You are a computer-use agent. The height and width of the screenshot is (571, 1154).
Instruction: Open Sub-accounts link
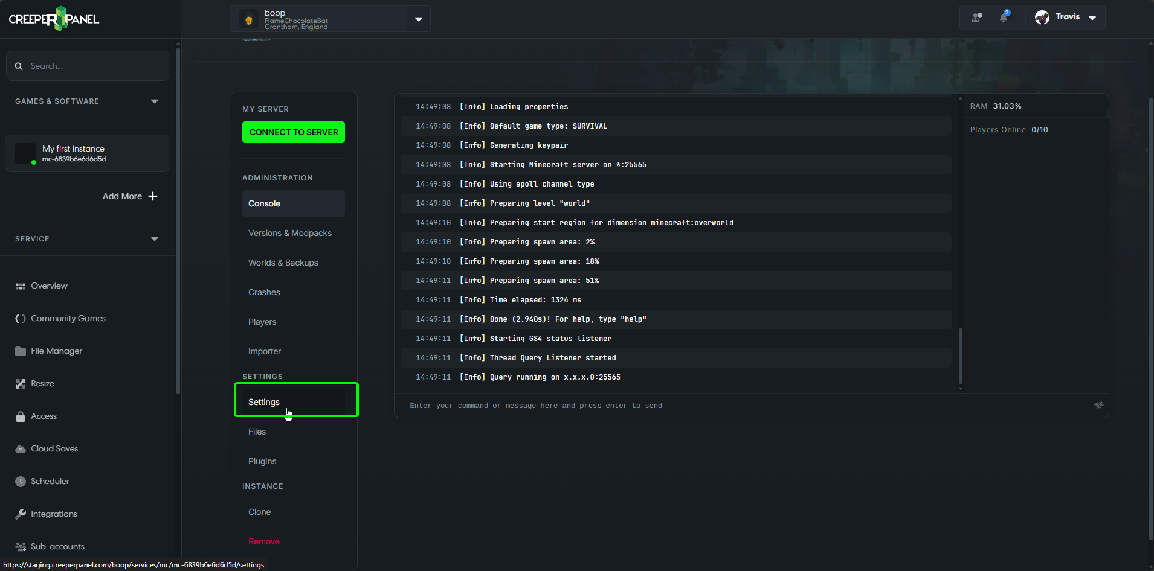point(57,547)
